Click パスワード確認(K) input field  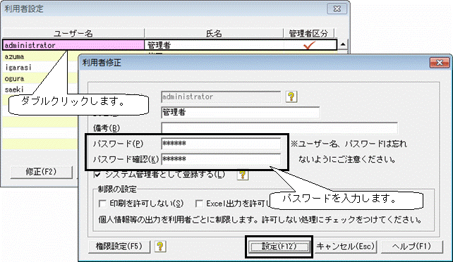(221, 159)
